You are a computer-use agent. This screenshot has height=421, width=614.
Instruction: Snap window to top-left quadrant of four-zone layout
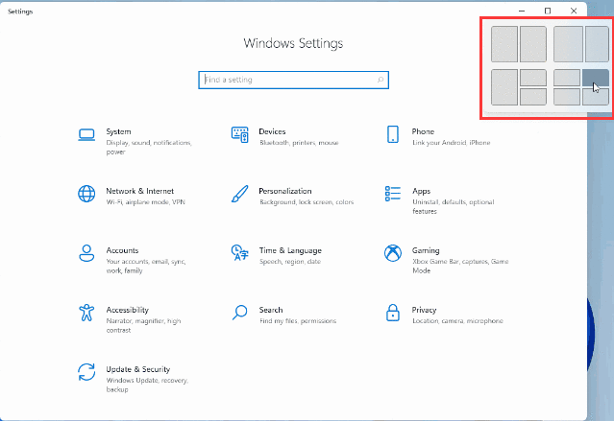pos(567,78)
